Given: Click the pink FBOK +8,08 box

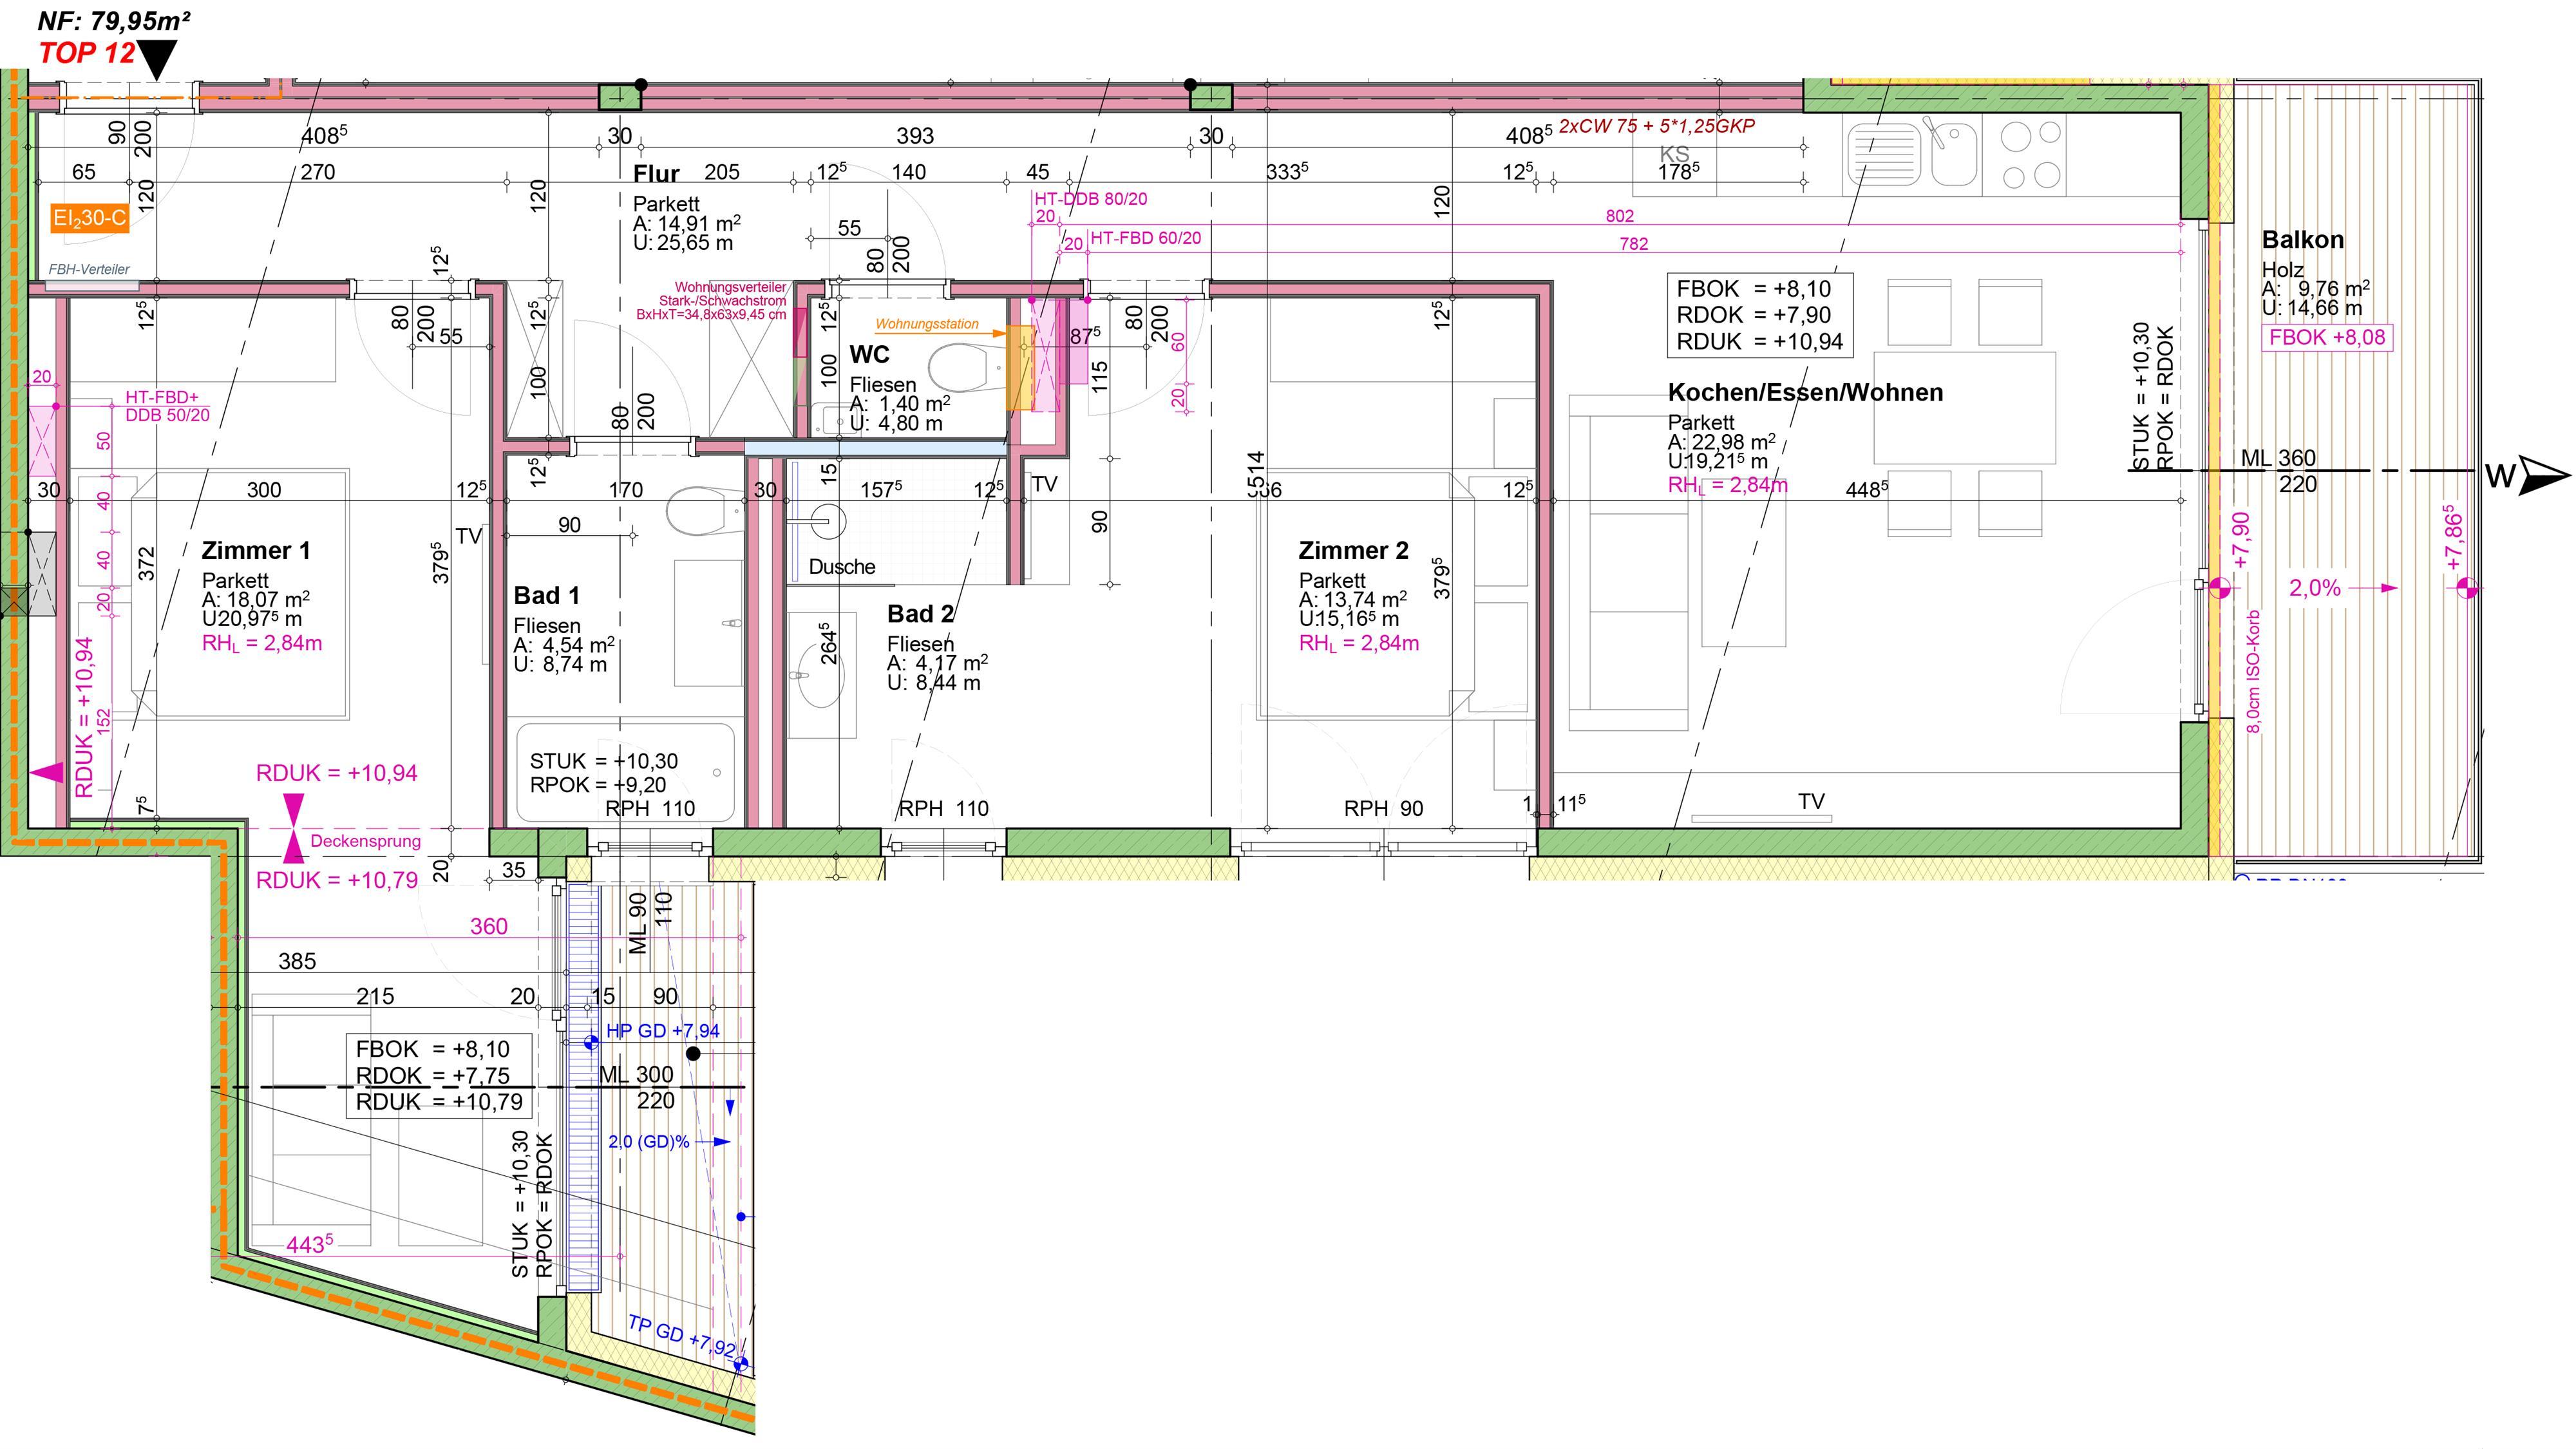Looking at the screenshot, I should click(x=2327, y=337).
